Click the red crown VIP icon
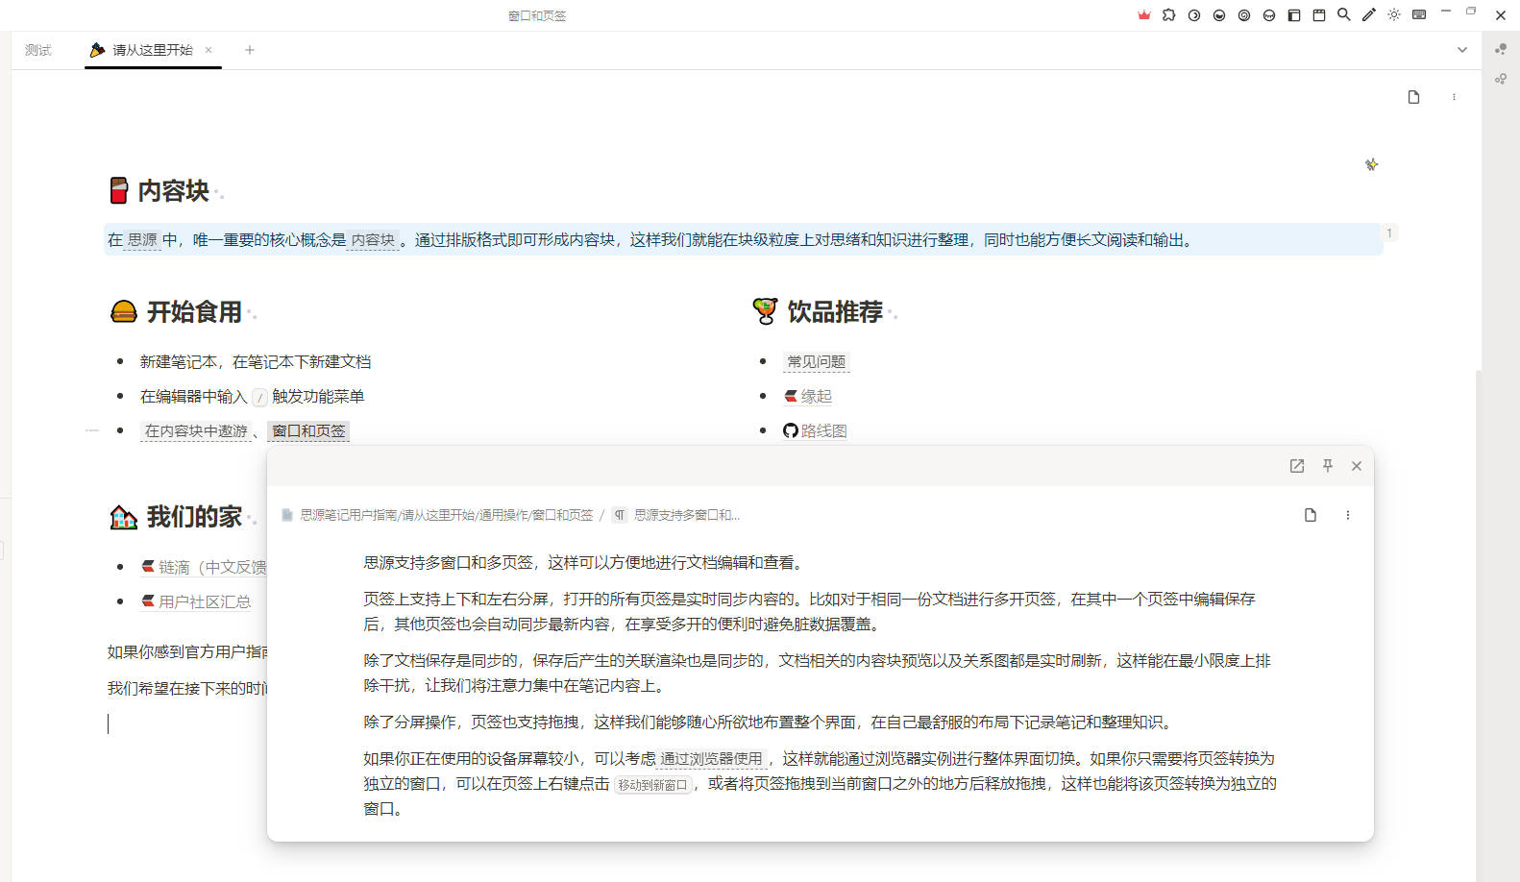 coord(1143,15)
